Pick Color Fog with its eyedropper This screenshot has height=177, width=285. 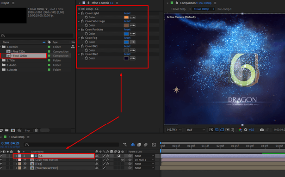(132, 42)
